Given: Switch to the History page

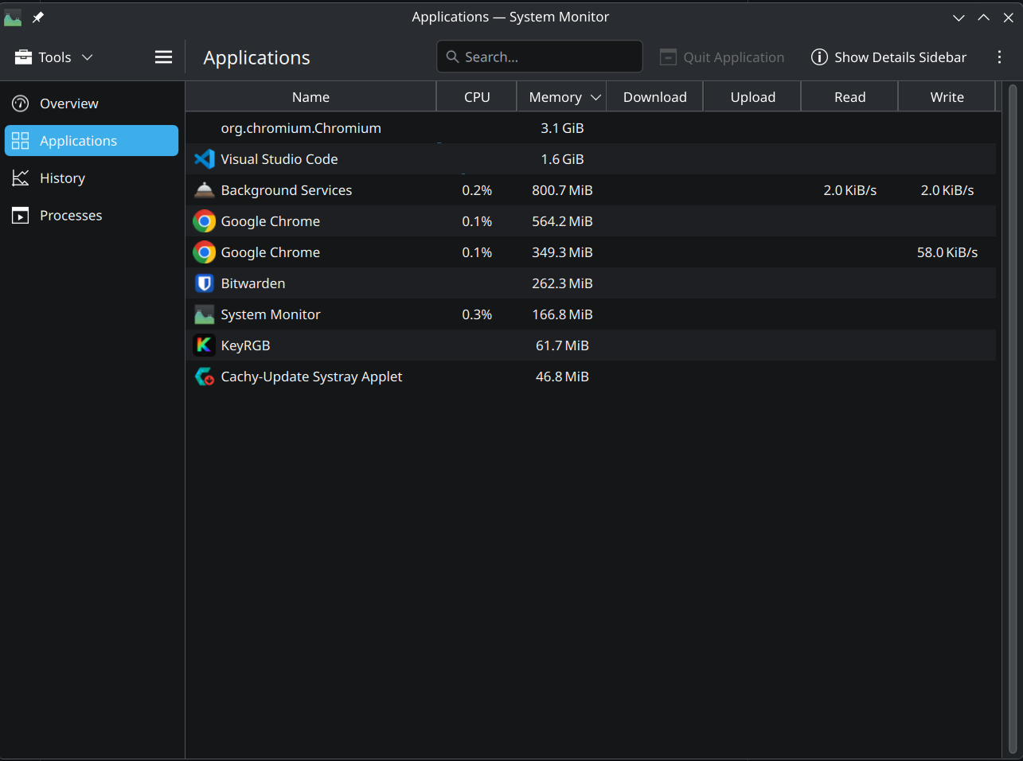Looking at the screenshot, I should [92, 178].
